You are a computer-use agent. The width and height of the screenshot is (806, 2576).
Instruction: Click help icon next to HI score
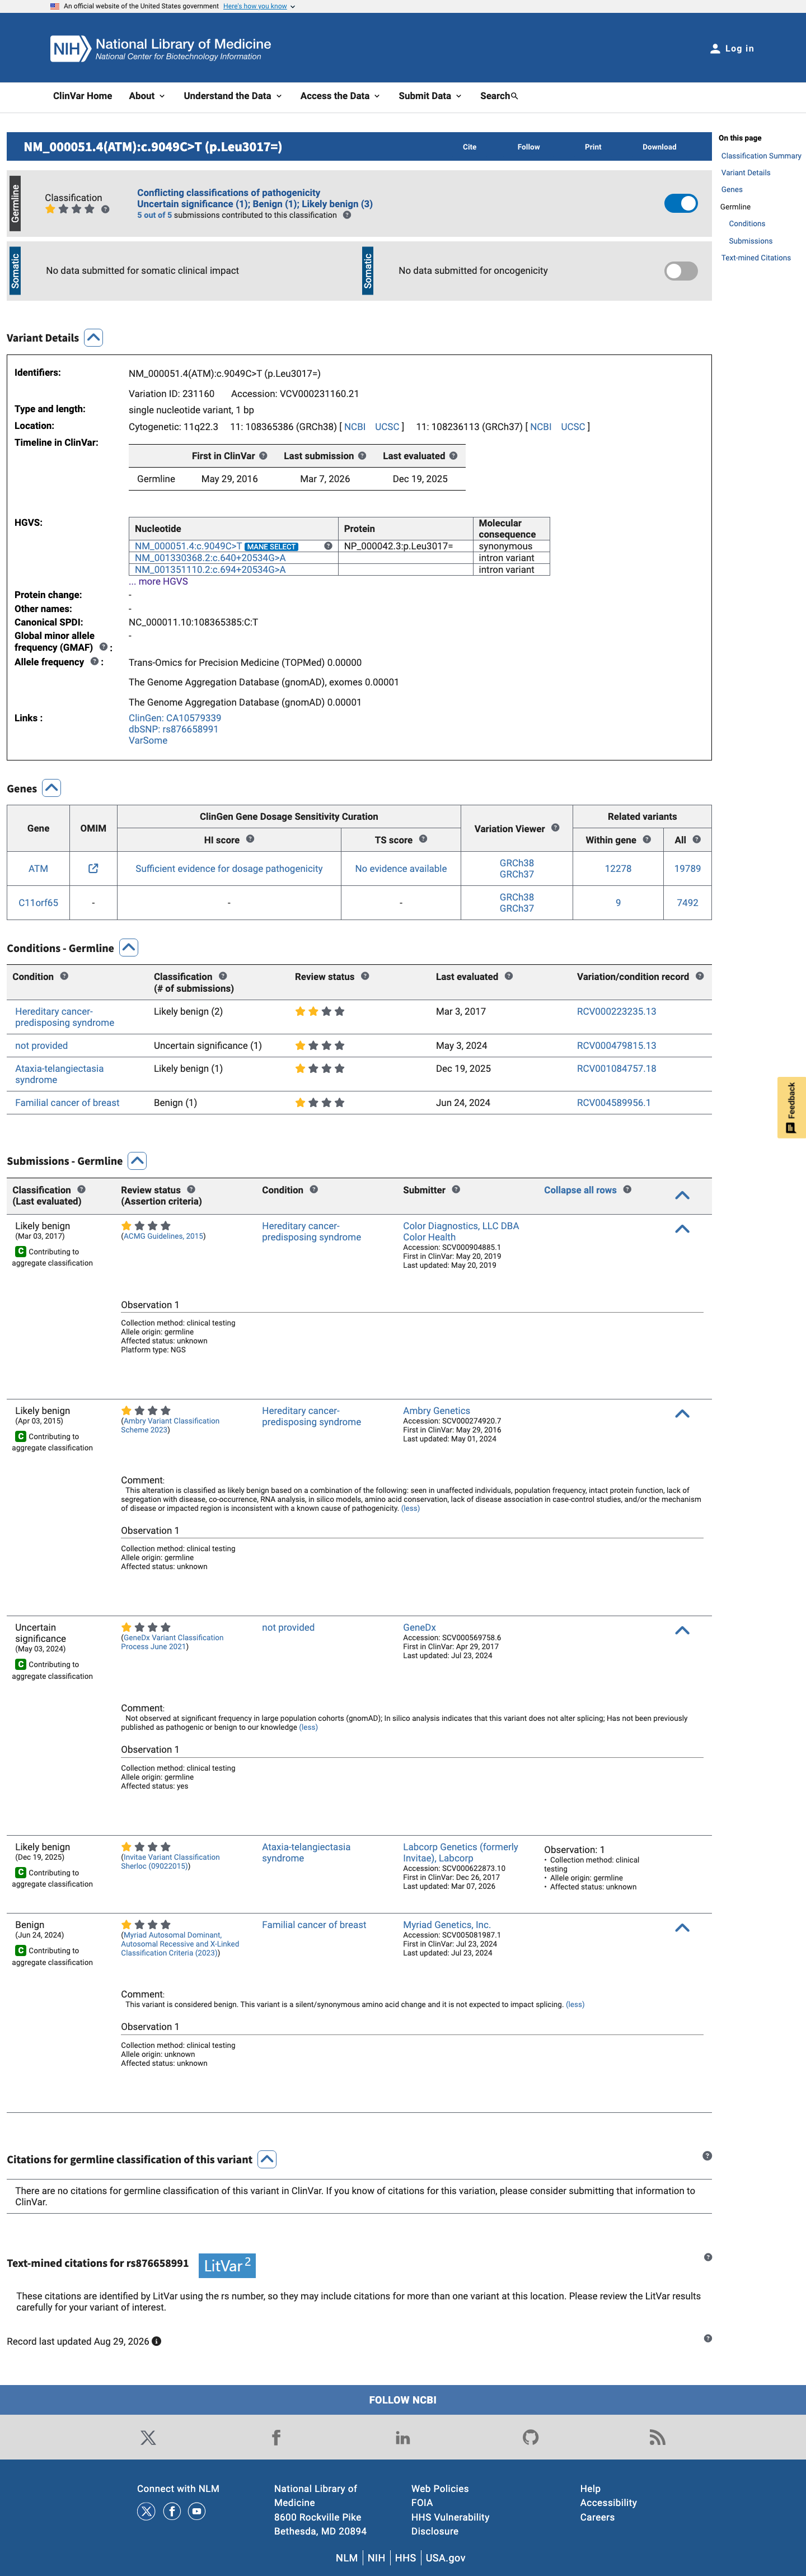[x=250, y=839]
